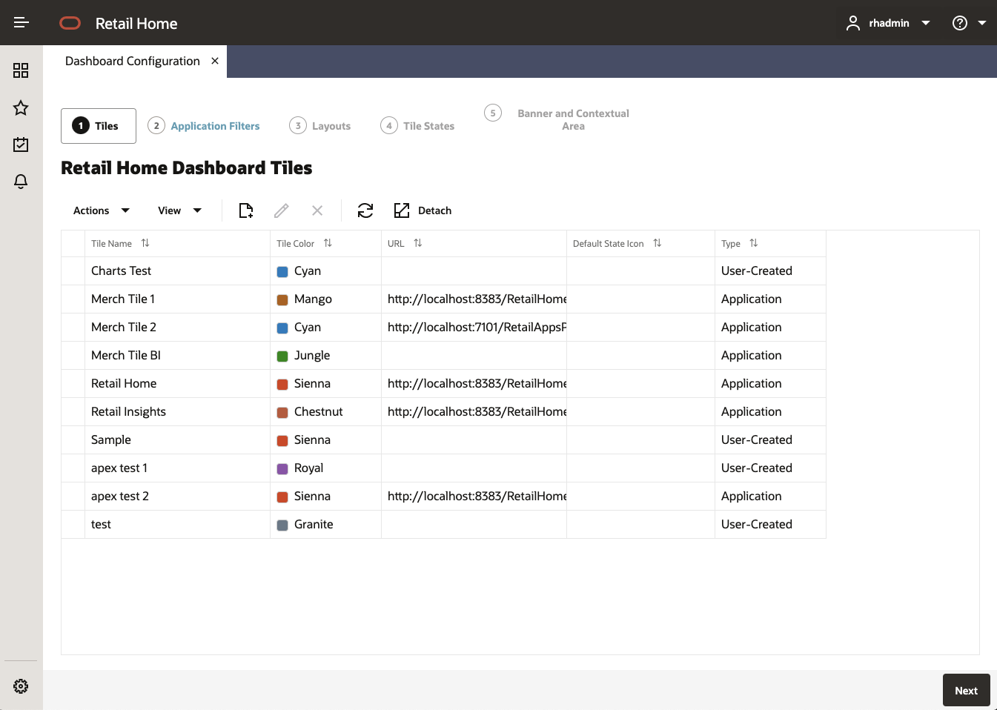The height and width of the screenshot is (710, 997).
Task: Click Mango color swatch for Merch Tile 1
Action: (282, 300)
